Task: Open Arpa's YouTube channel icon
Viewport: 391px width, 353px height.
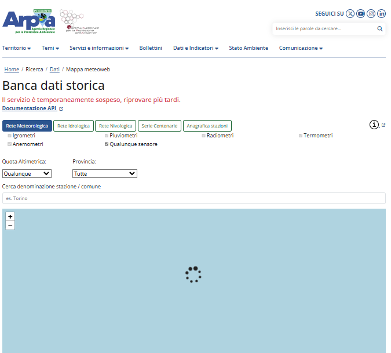Action: point(360,13)
